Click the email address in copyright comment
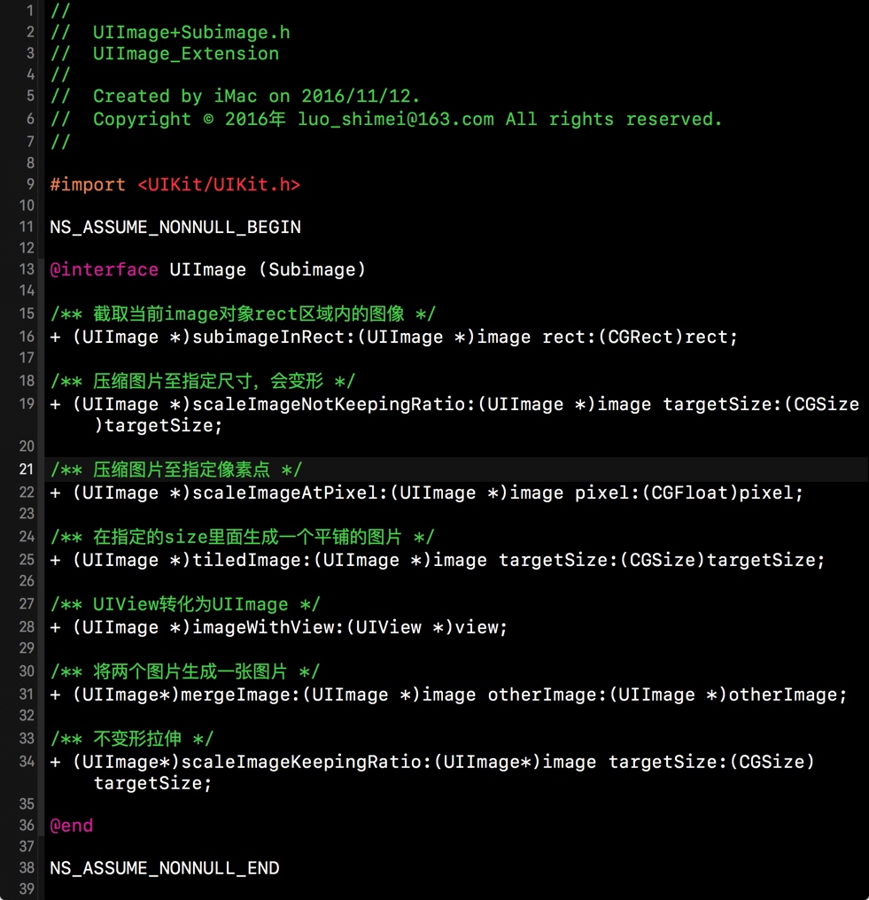This screenshot has width=869, height=900. [395, 120]
